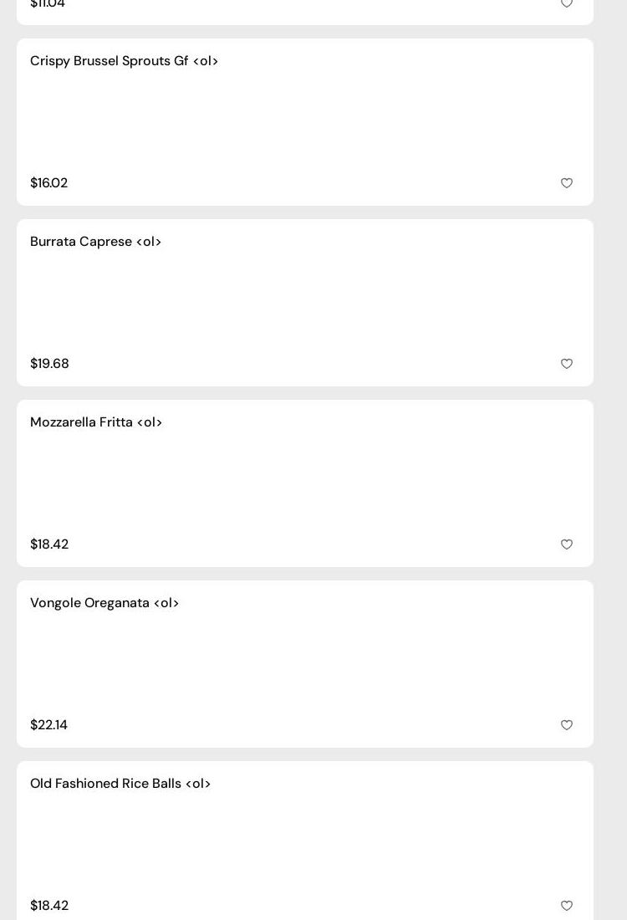This screenshot has width=627, height=920.
Task: Click the $16.02 price label
Action: (48, 183)
